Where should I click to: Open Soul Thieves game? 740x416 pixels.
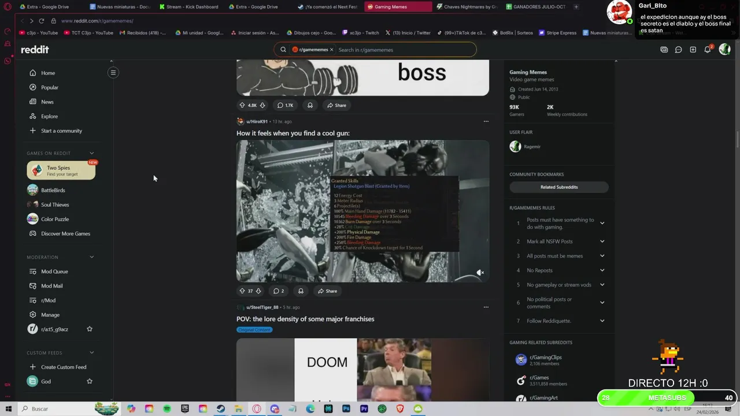[x=55, y=205]
